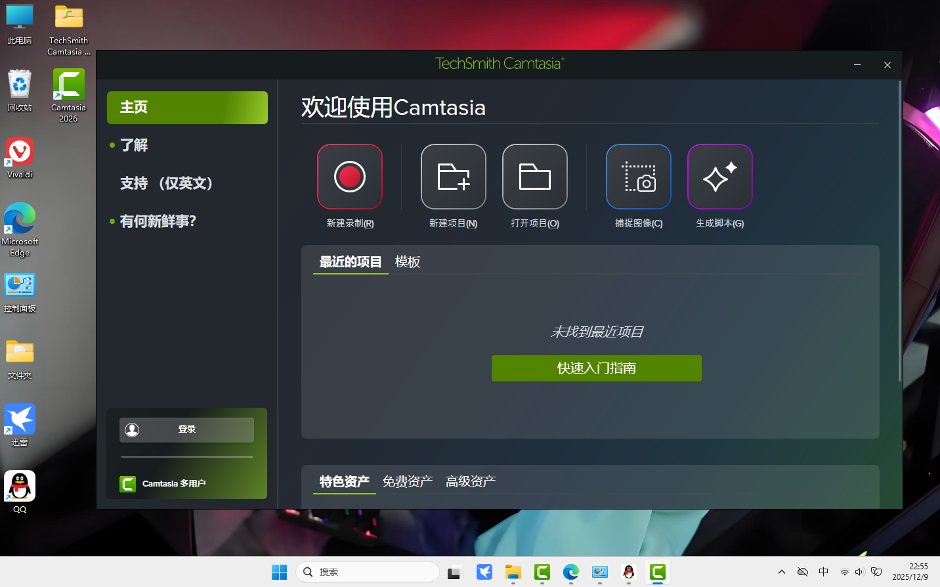This screenshot has width=940, height=587.
Task: Open the volume speaker tray icon
Action: (x=859, y=573)
